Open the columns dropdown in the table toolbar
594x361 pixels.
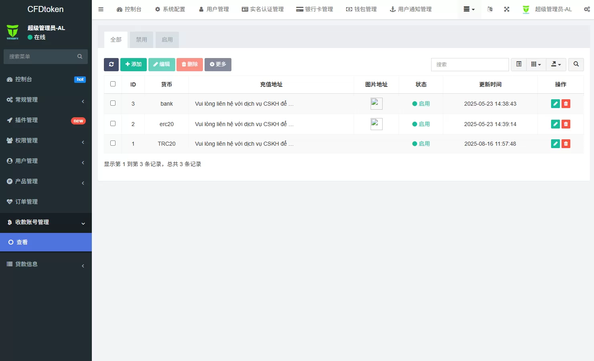pyautogui.click(x=536, y=64)
